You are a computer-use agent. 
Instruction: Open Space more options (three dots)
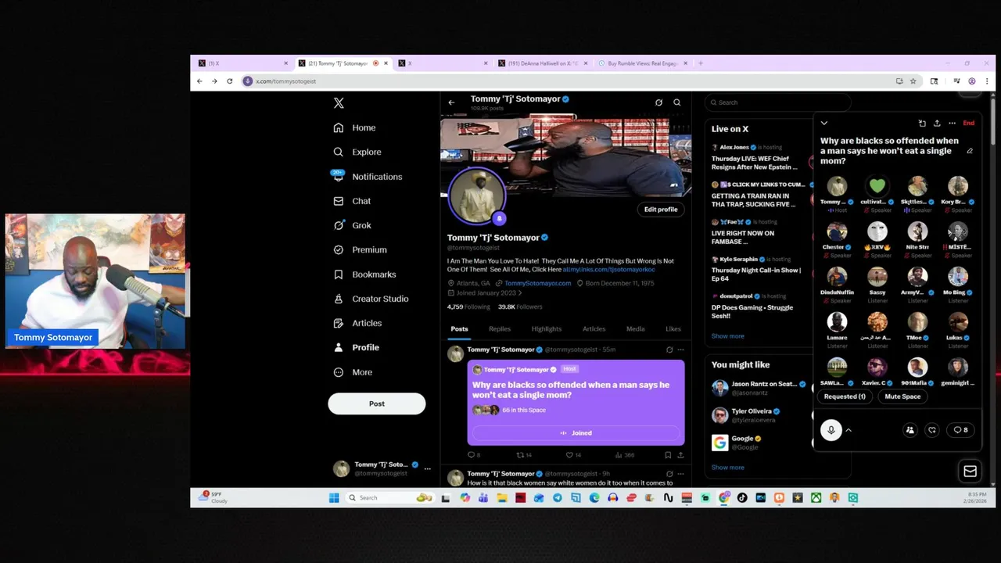click(x=952, y=123)
